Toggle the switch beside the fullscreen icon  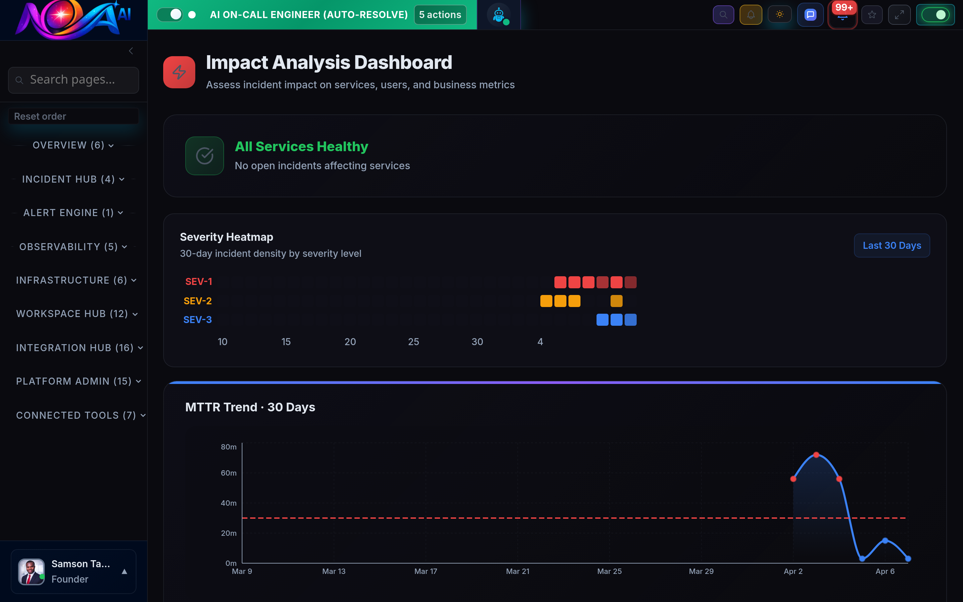936,14
